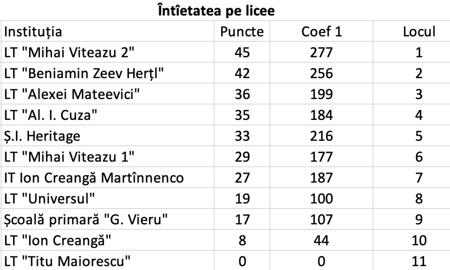Select the "Puncte" column header
Viewport: 450px width, 270px height.
[242, 32]
